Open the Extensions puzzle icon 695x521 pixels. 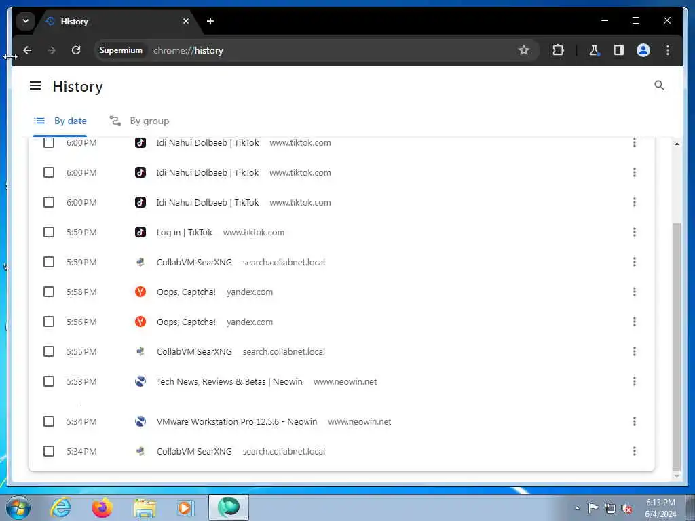click(558, 50)
